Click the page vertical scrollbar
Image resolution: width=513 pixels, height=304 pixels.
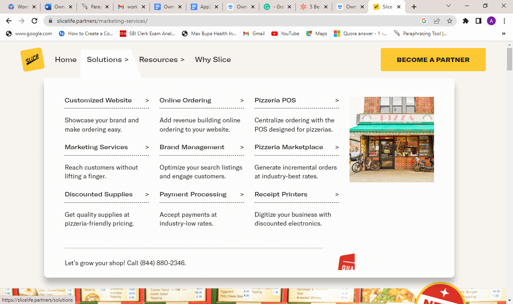tap(509, 60)
